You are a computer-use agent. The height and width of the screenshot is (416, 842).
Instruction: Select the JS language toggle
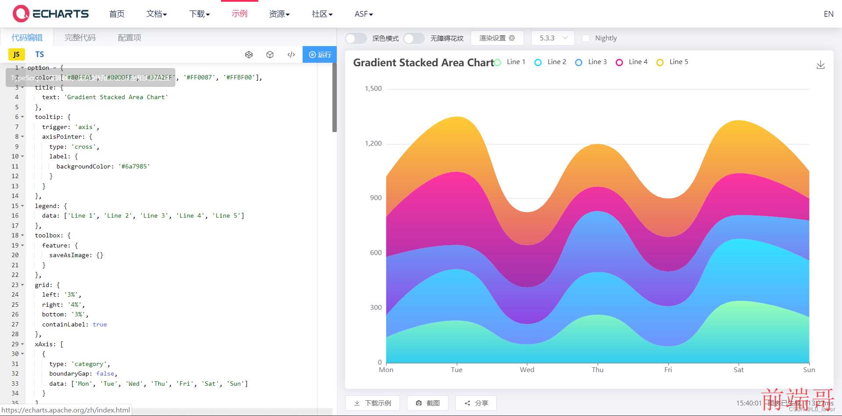17,54
